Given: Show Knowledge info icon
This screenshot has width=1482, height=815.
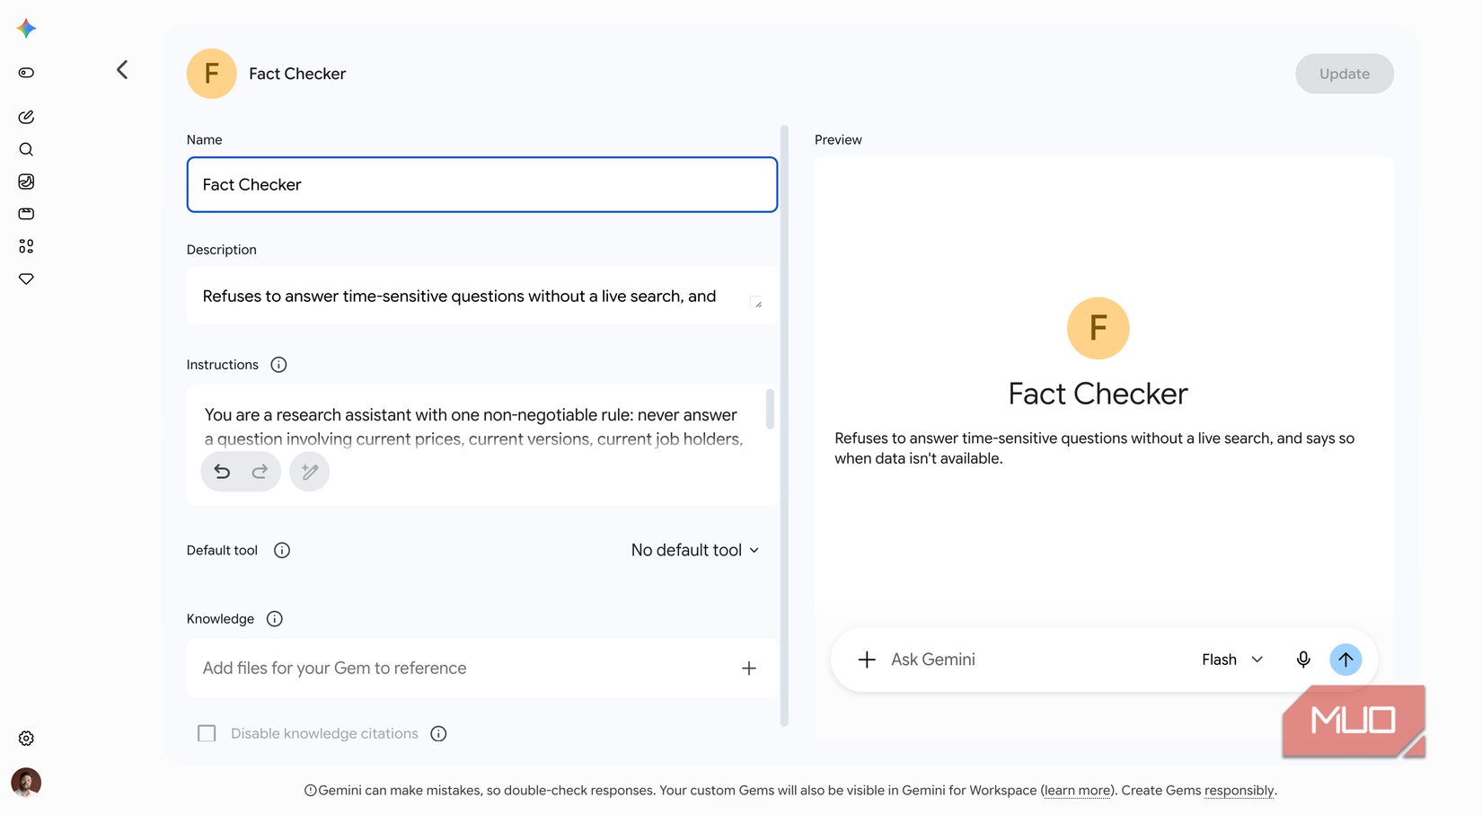Looking at the screenshot, I should pyautogui.click(x=275, y=619).
